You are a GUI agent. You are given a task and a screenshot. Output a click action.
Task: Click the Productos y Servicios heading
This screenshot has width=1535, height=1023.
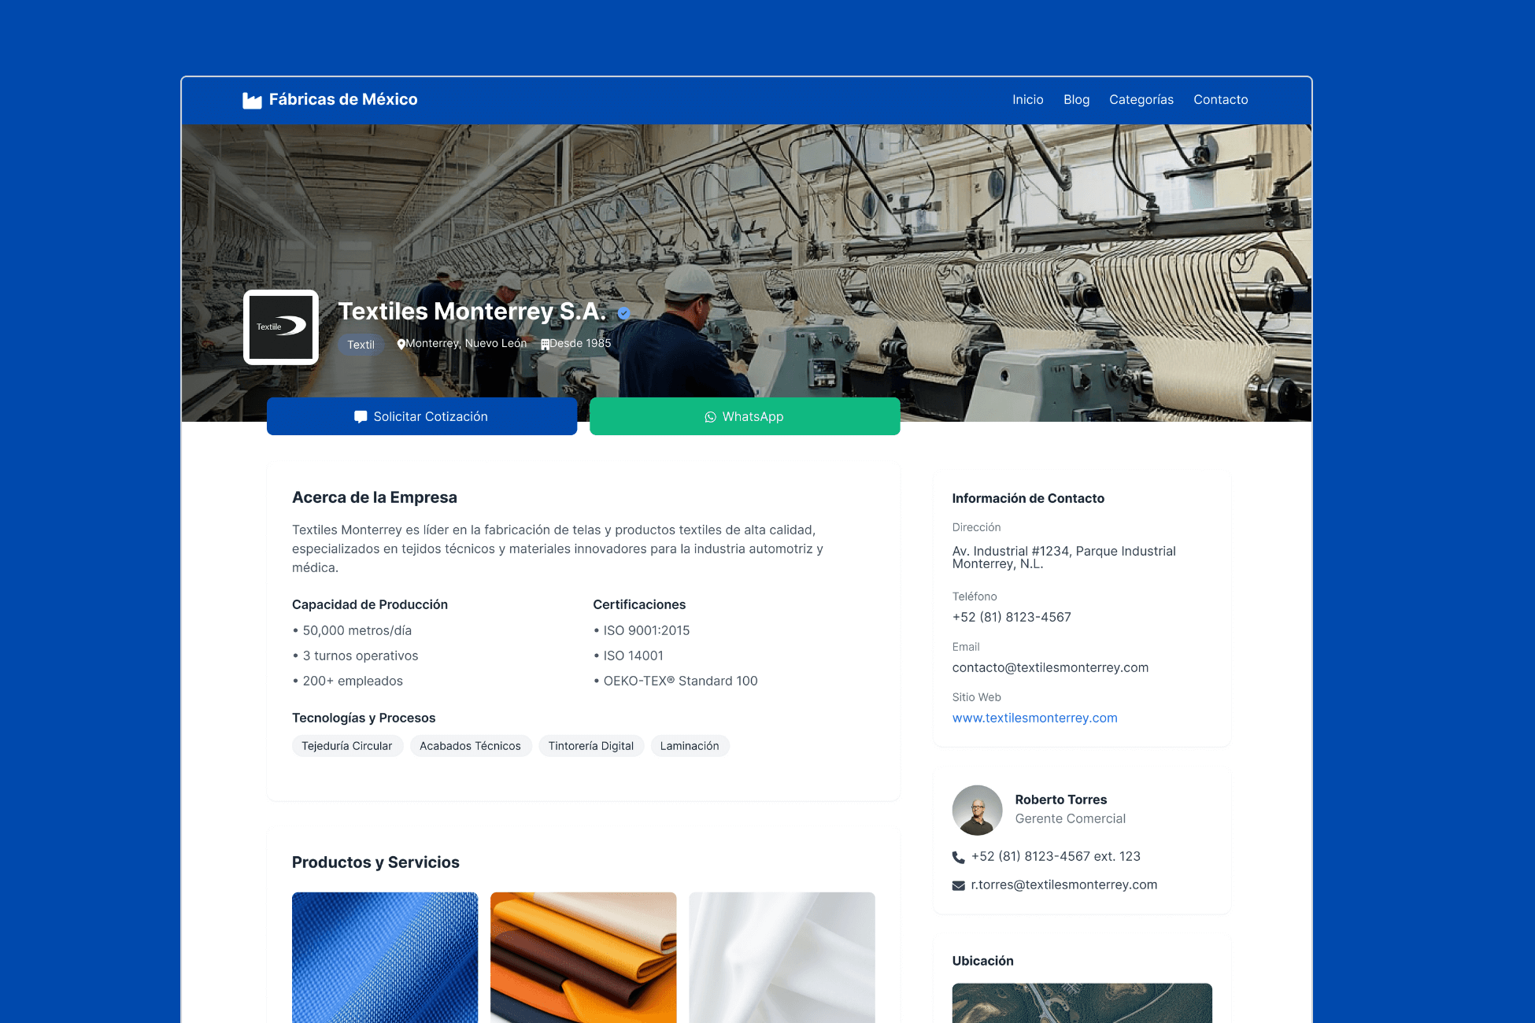click(x=375, y=862)
